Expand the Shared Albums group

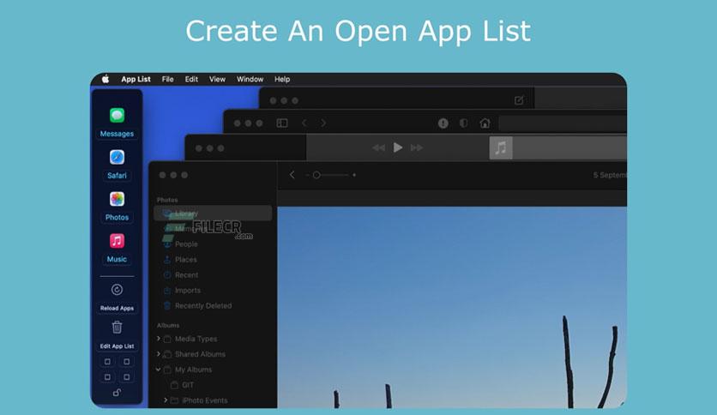coord(159,354)
